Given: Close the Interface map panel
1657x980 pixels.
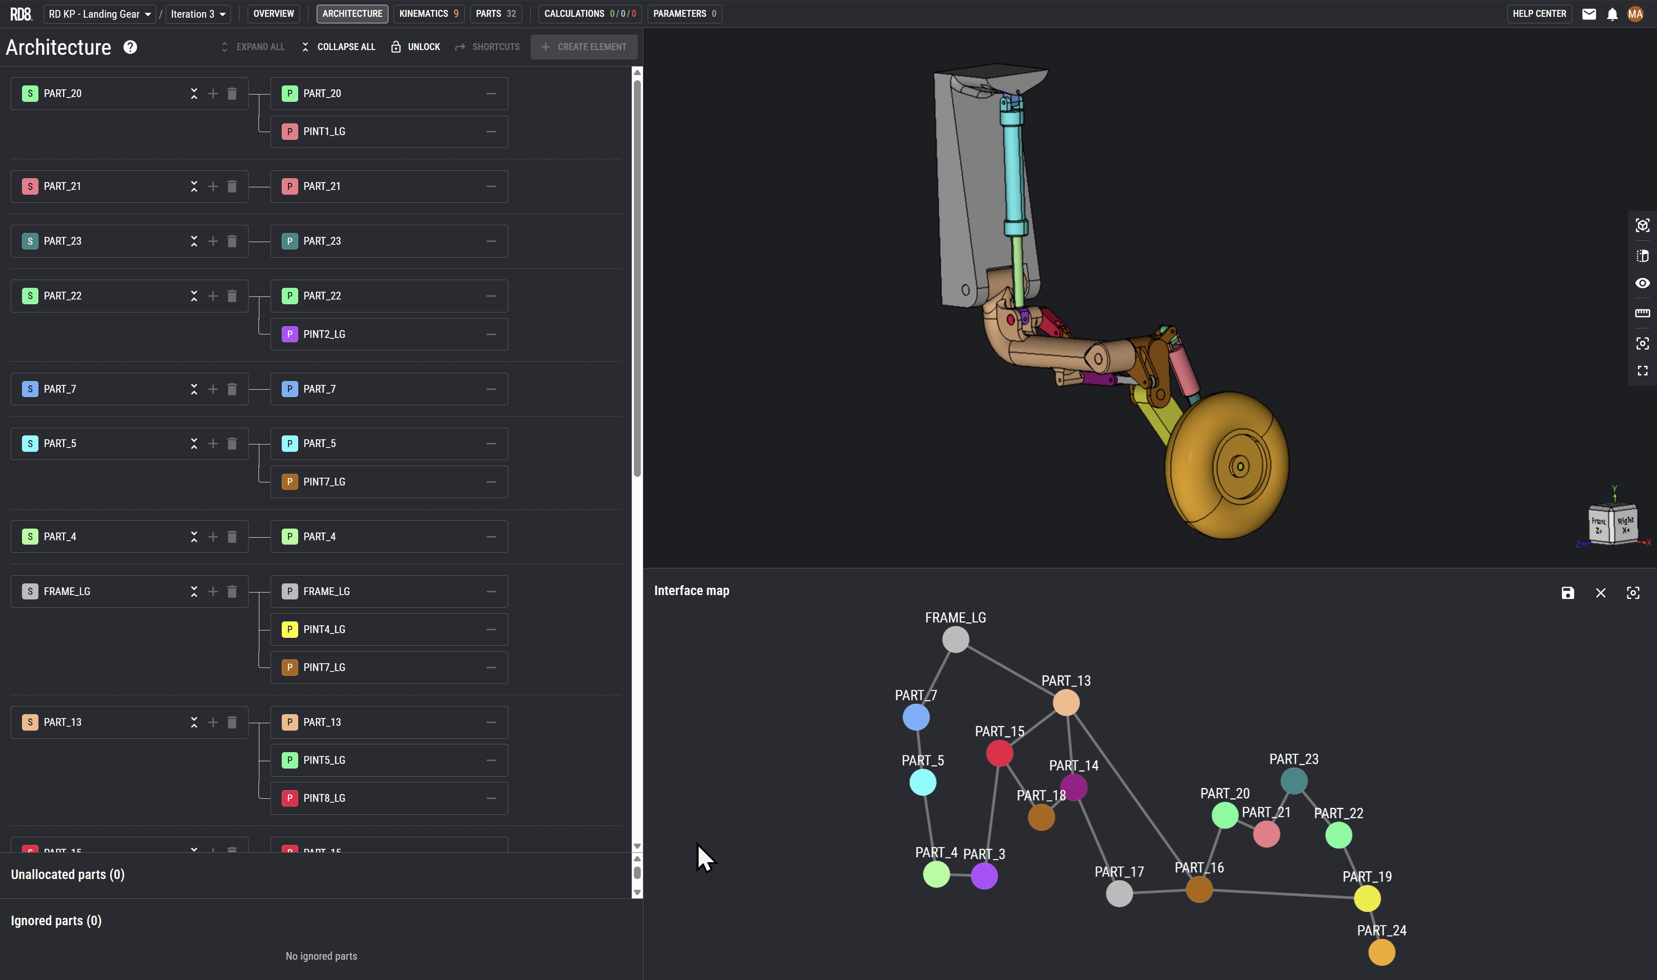Looking at the screenshot, I should coord(1600,593).
